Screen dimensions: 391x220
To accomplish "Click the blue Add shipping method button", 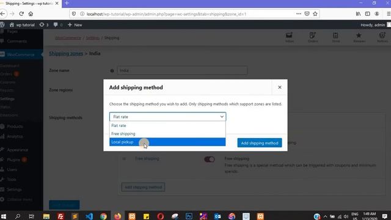I will pyautogui.click(x=260, y=143).
